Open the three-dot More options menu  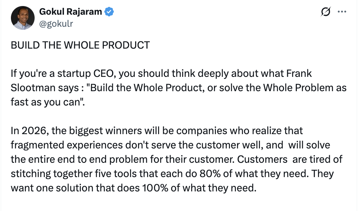point(342,12)
